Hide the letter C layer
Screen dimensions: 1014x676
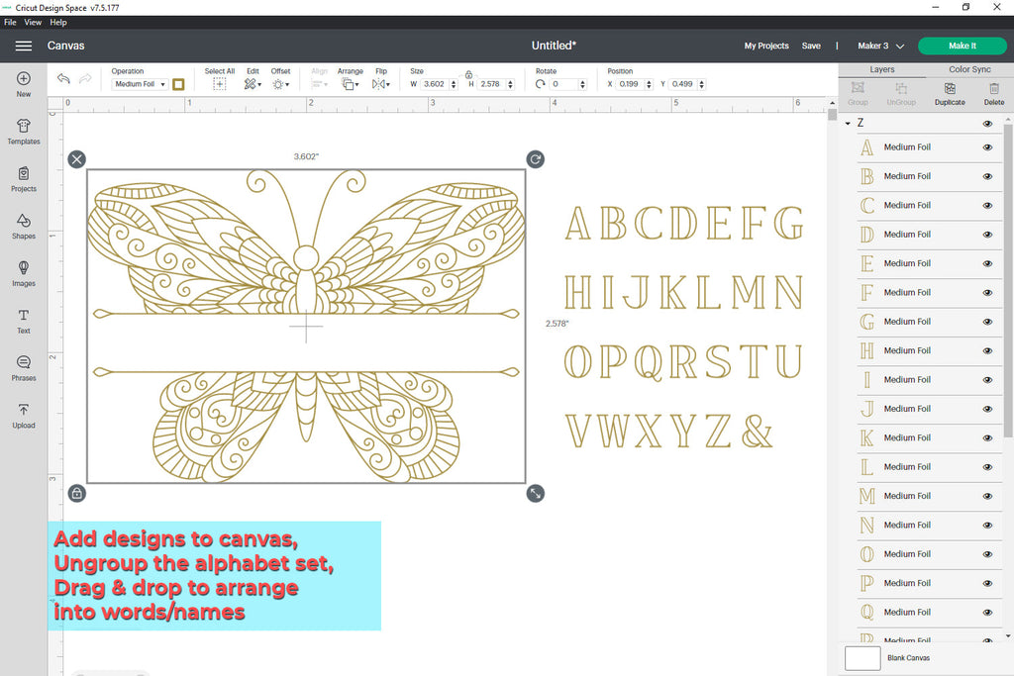[x=987, y=206]
